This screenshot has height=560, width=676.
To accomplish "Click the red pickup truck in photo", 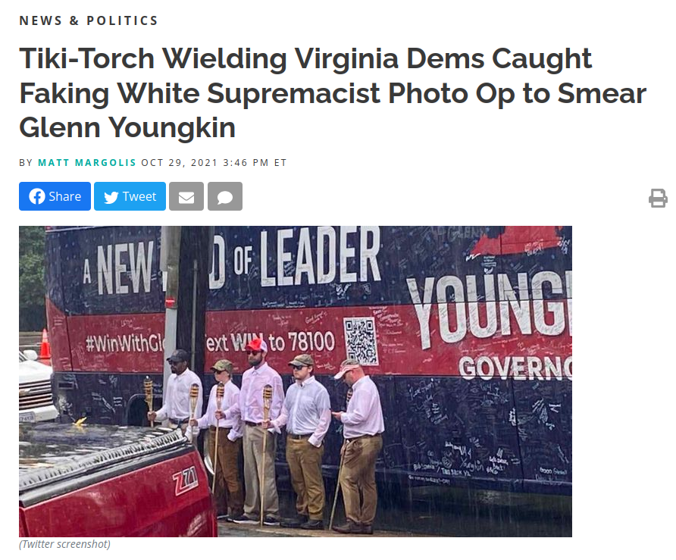I will 117,480.
